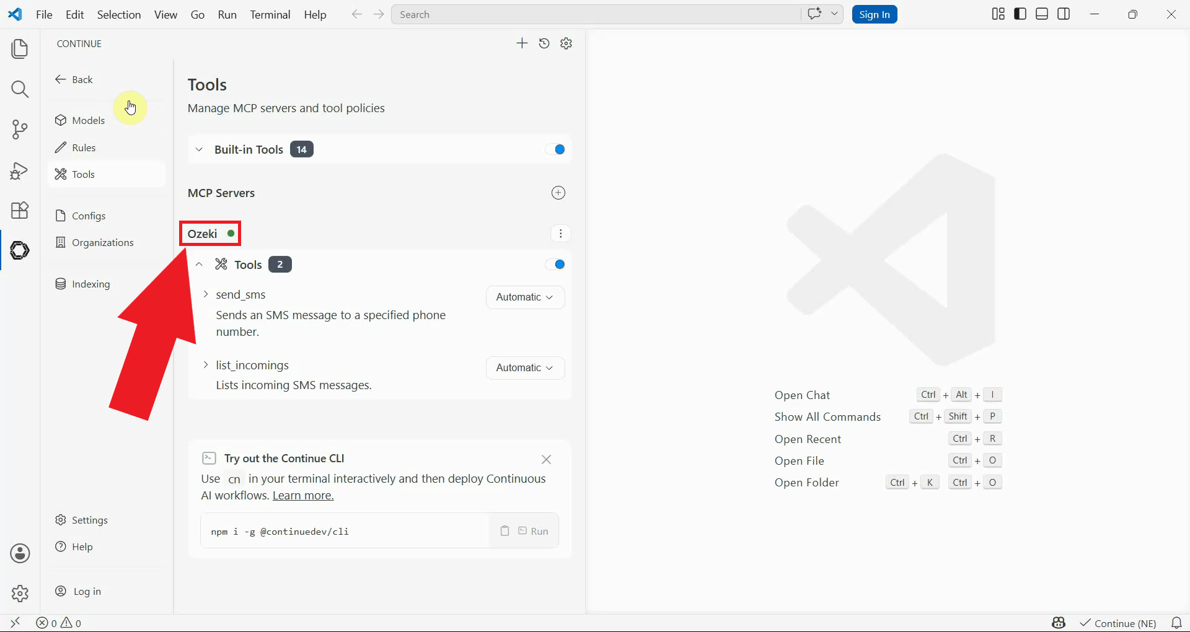The image size is (1190, 632).
Task: Follow the Learn more link
Action: pos(303,496)
